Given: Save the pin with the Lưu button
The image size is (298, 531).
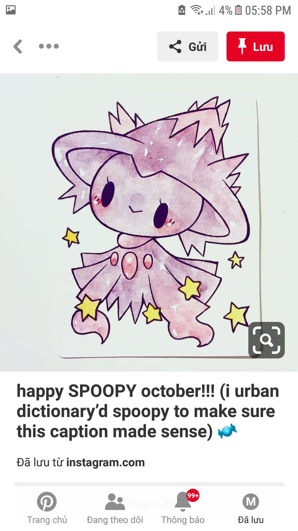Looking at the screenshot, I should [256, 46].
